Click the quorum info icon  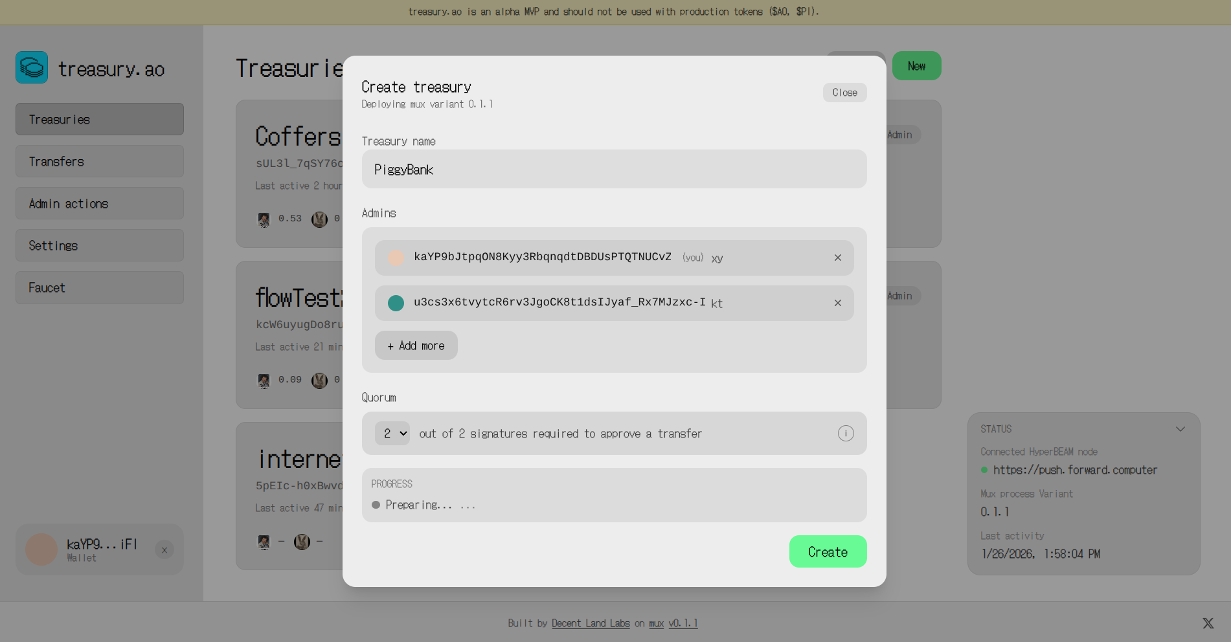click(x=845, y=434)
